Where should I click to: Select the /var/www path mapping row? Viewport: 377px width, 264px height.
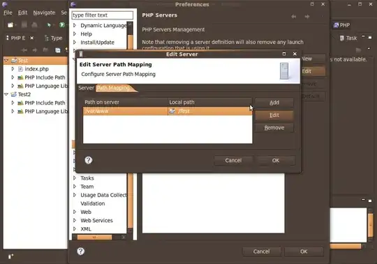[168, 111]
